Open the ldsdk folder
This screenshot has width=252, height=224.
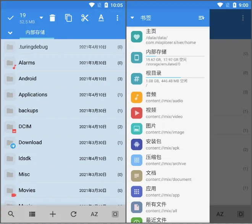63,158
